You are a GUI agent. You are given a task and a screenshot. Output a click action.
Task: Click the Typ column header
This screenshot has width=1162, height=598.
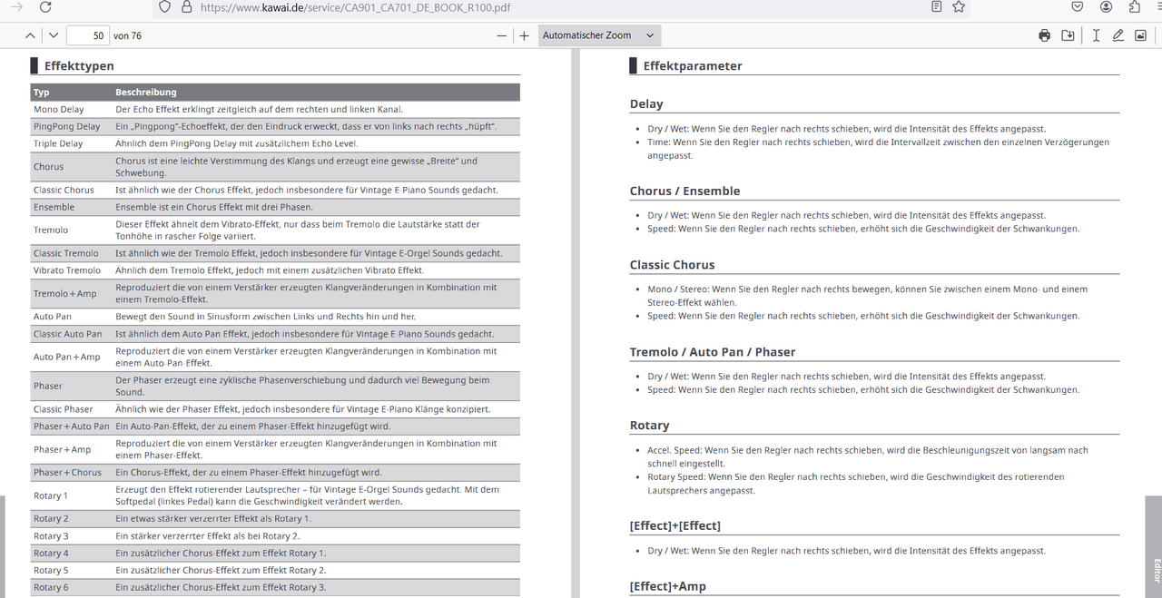click(x=42, y=93)
